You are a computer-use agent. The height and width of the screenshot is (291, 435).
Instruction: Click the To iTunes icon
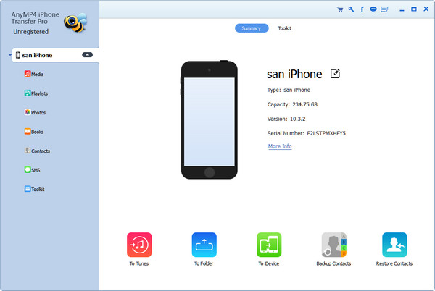(139, 245)
